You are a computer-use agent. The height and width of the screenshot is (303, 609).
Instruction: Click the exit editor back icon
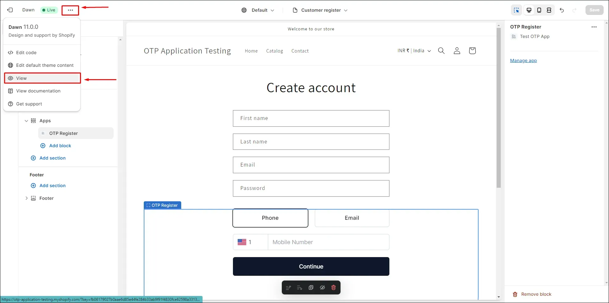click(10, 10)
